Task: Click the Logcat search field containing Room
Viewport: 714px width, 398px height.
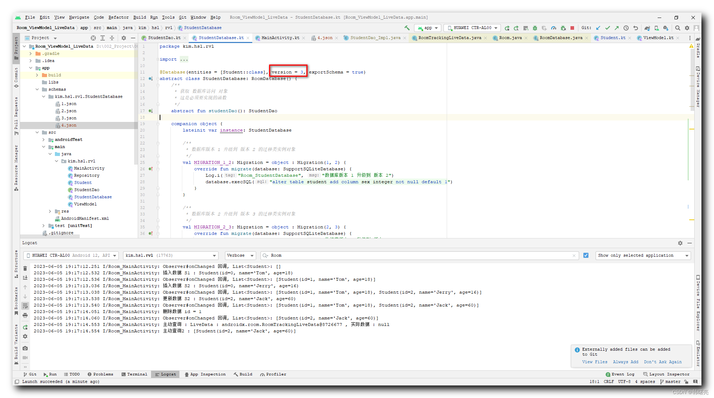Action: tap(420, 255)
